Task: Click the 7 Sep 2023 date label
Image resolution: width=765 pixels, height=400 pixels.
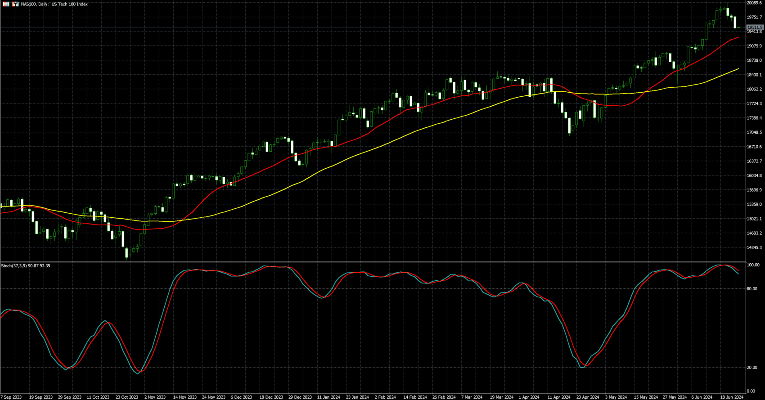Action: (x=11, y=397)
